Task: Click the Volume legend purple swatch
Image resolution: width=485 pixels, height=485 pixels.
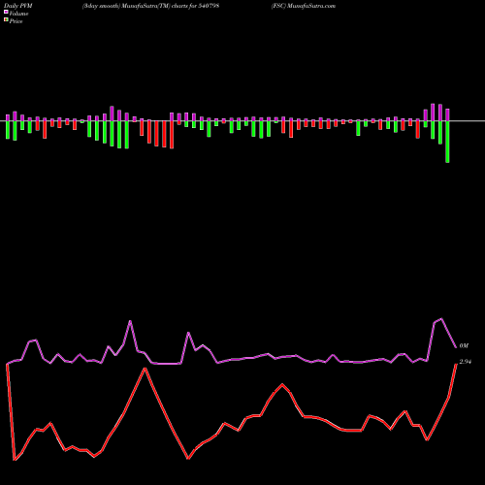Action: coord(6,13)
